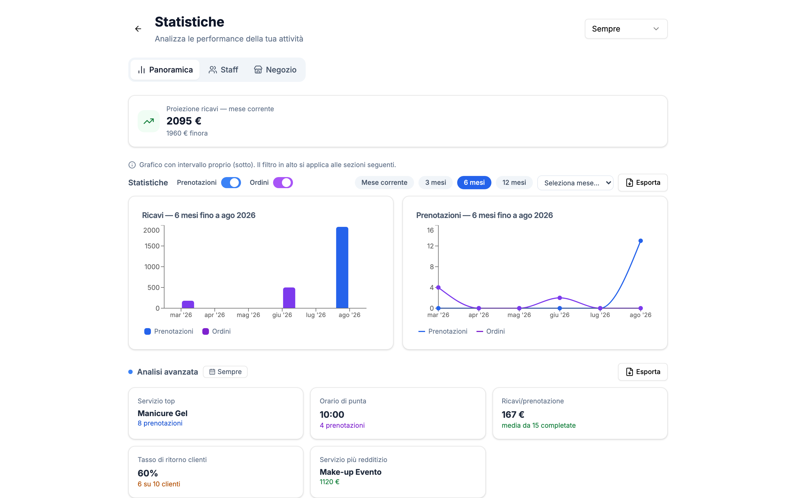This screenshot has height=498, width=796.
Task: Click the blue dot beside Analisi avanzata
Action: pos(130,372)
